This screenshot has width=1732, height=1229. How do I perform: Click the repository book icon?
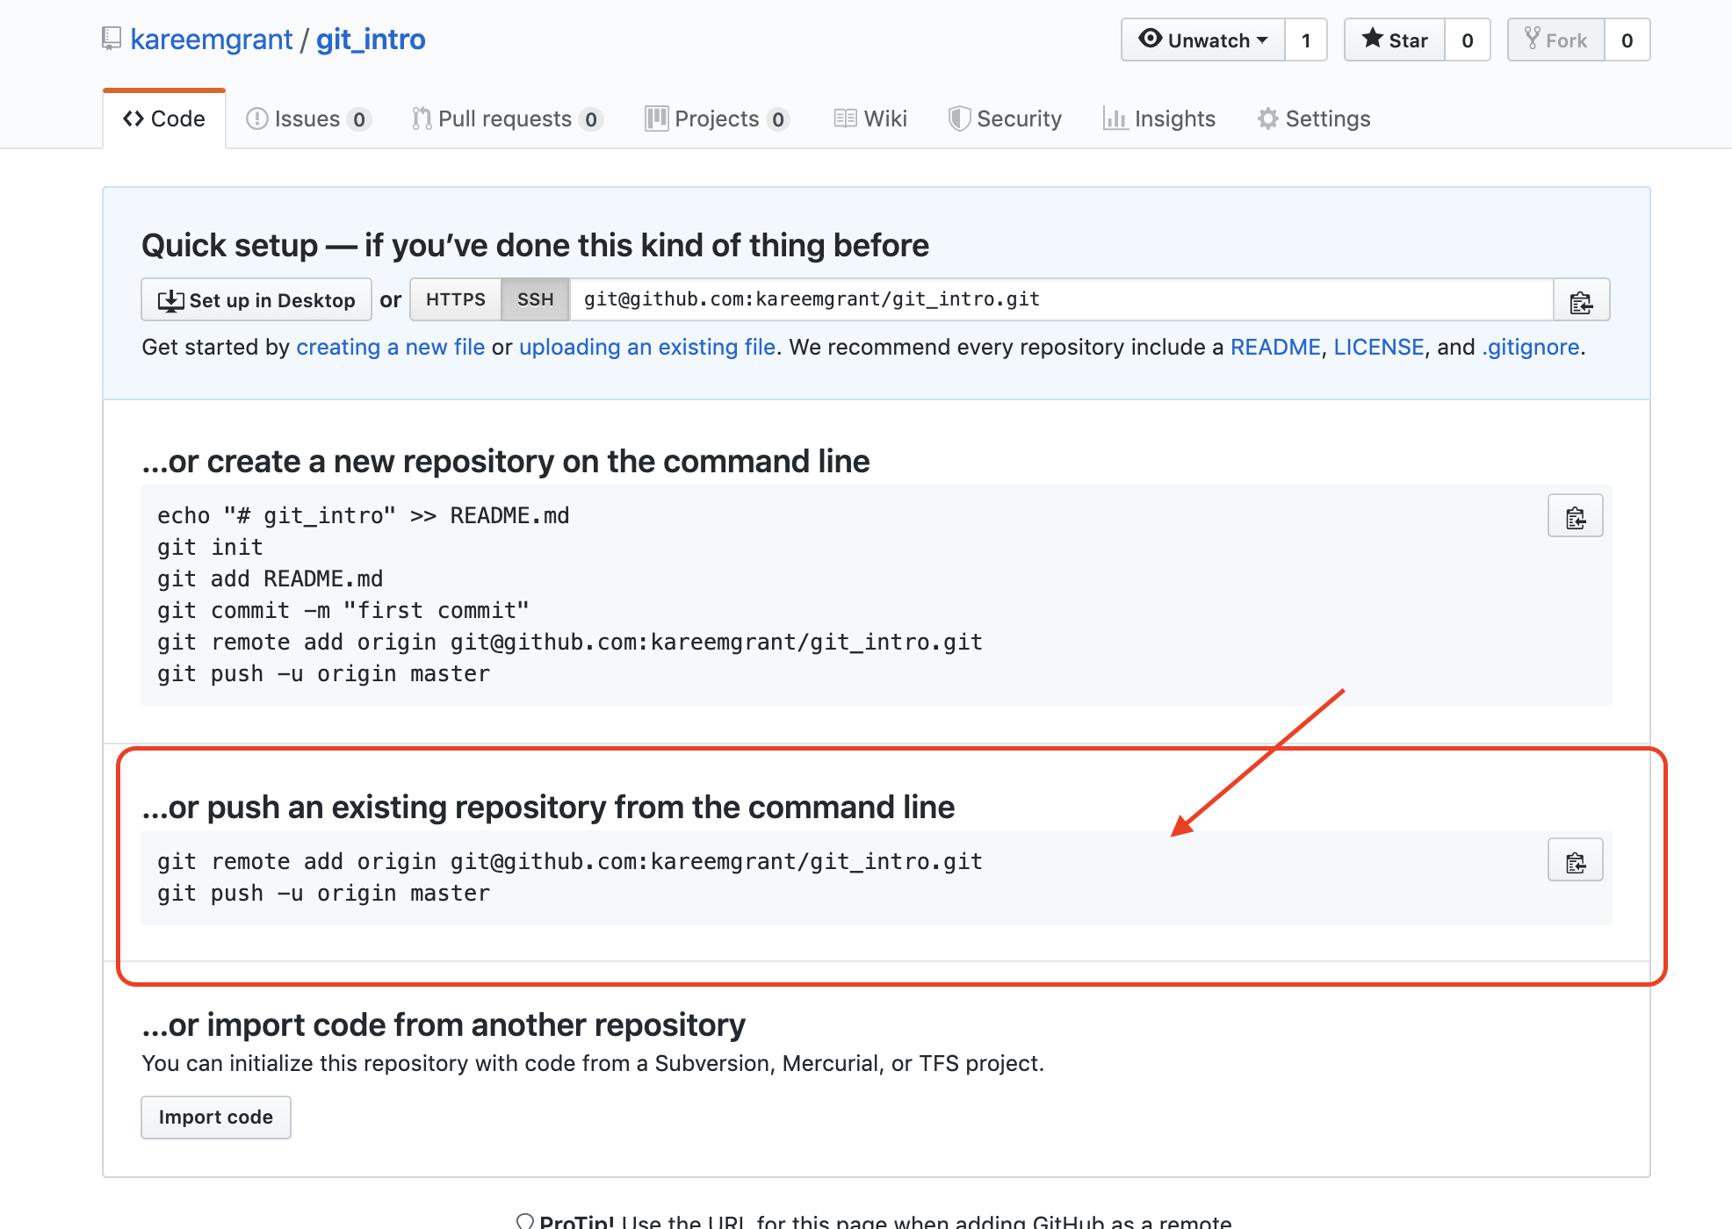pos(112,39)
